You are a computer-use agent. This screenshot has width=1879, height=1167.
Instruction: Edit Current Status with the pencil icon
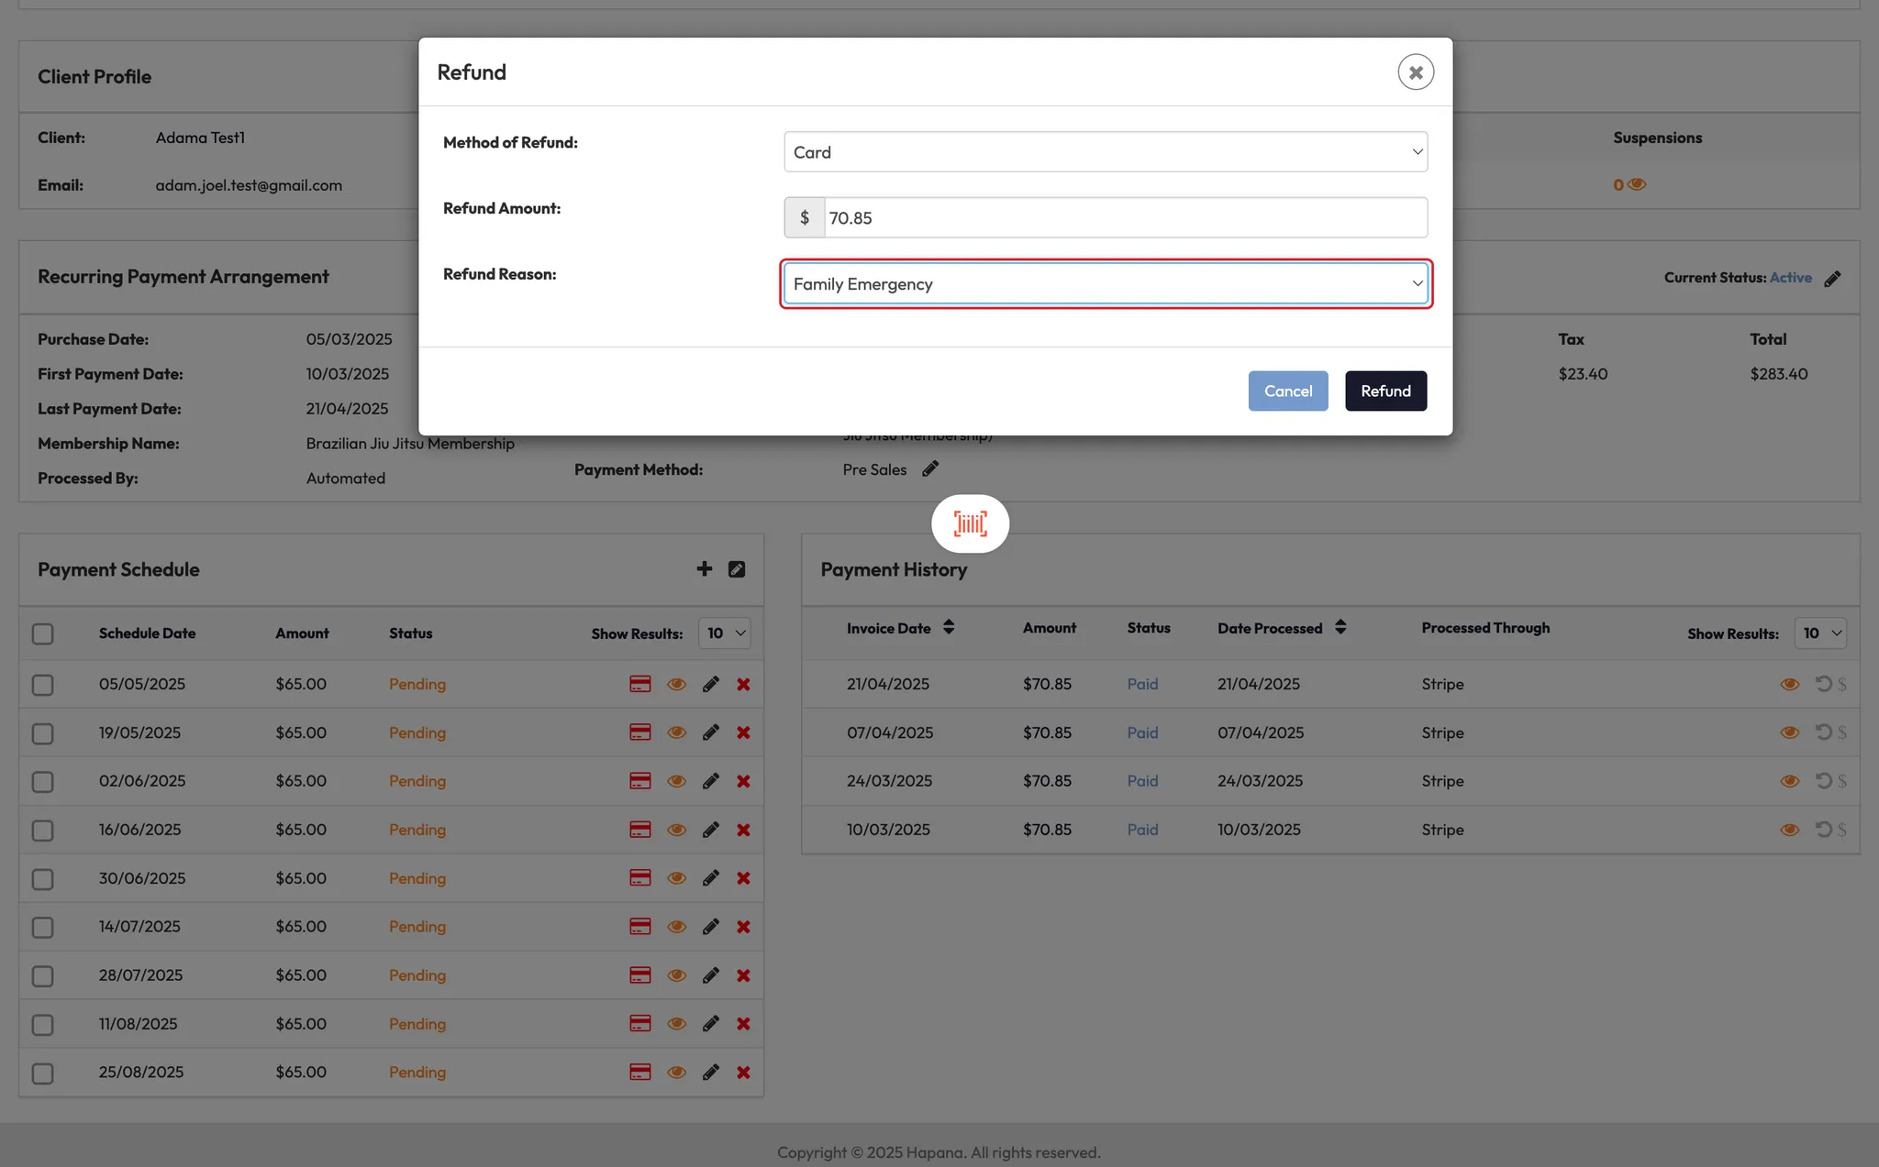click(1832, 279)
